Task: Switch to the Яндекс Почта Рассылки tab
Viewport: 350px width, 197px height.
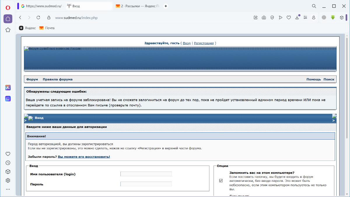Action: 137,6
